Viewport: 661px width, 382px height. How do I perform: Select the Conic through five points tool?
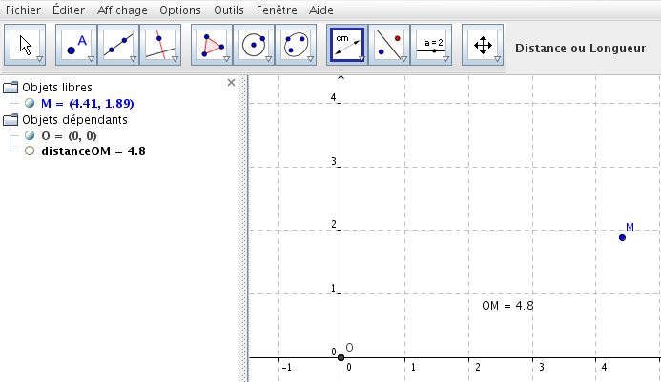pyautogui.click(x=296, y=45)
